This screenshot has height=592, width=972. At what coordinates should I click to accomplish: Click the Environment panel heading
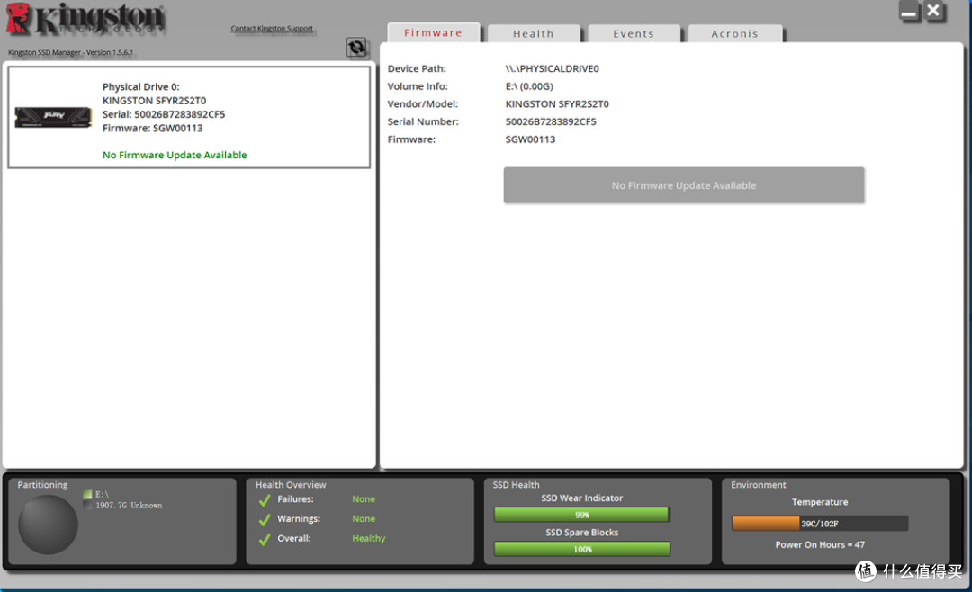point(758,485)
